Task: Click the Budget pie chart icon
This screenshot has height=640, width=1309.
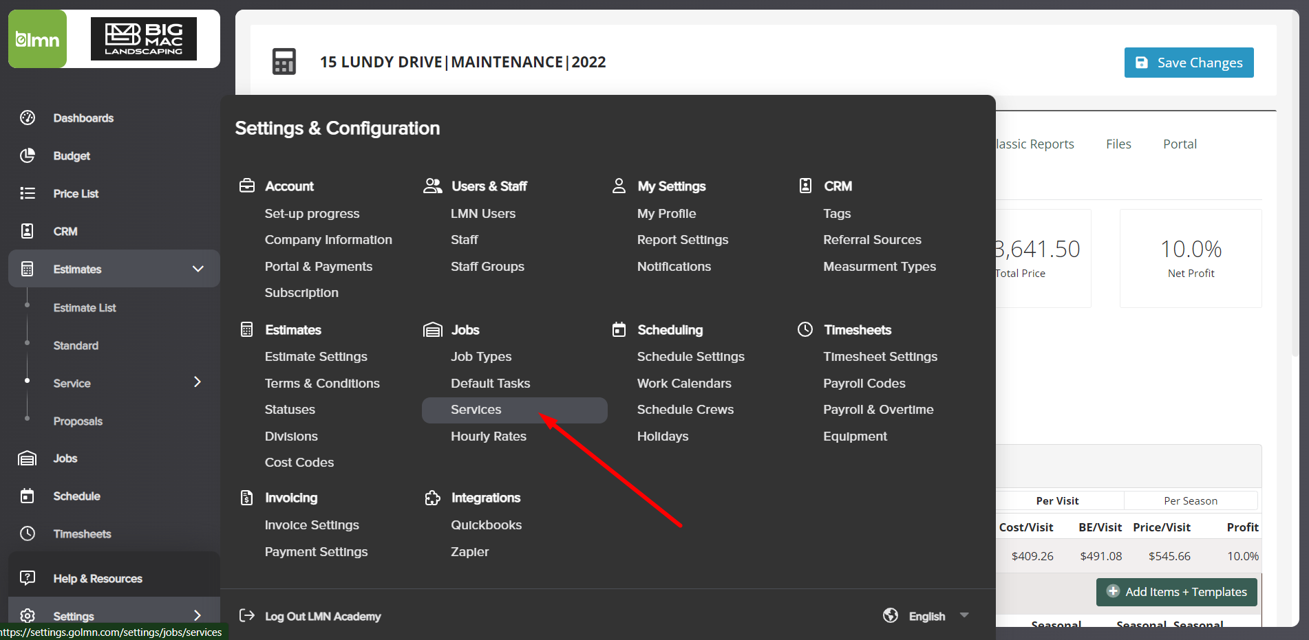Action: pos(28,155)
